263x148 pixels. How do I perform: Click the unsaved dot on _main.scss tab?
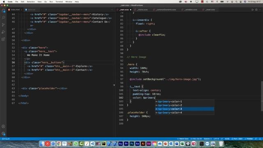131,10
